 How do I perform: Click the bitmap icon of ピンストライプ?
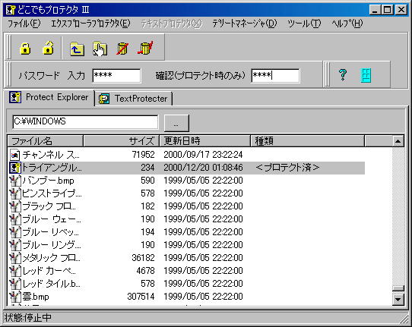pyautogui.click(x=15, y=193)
